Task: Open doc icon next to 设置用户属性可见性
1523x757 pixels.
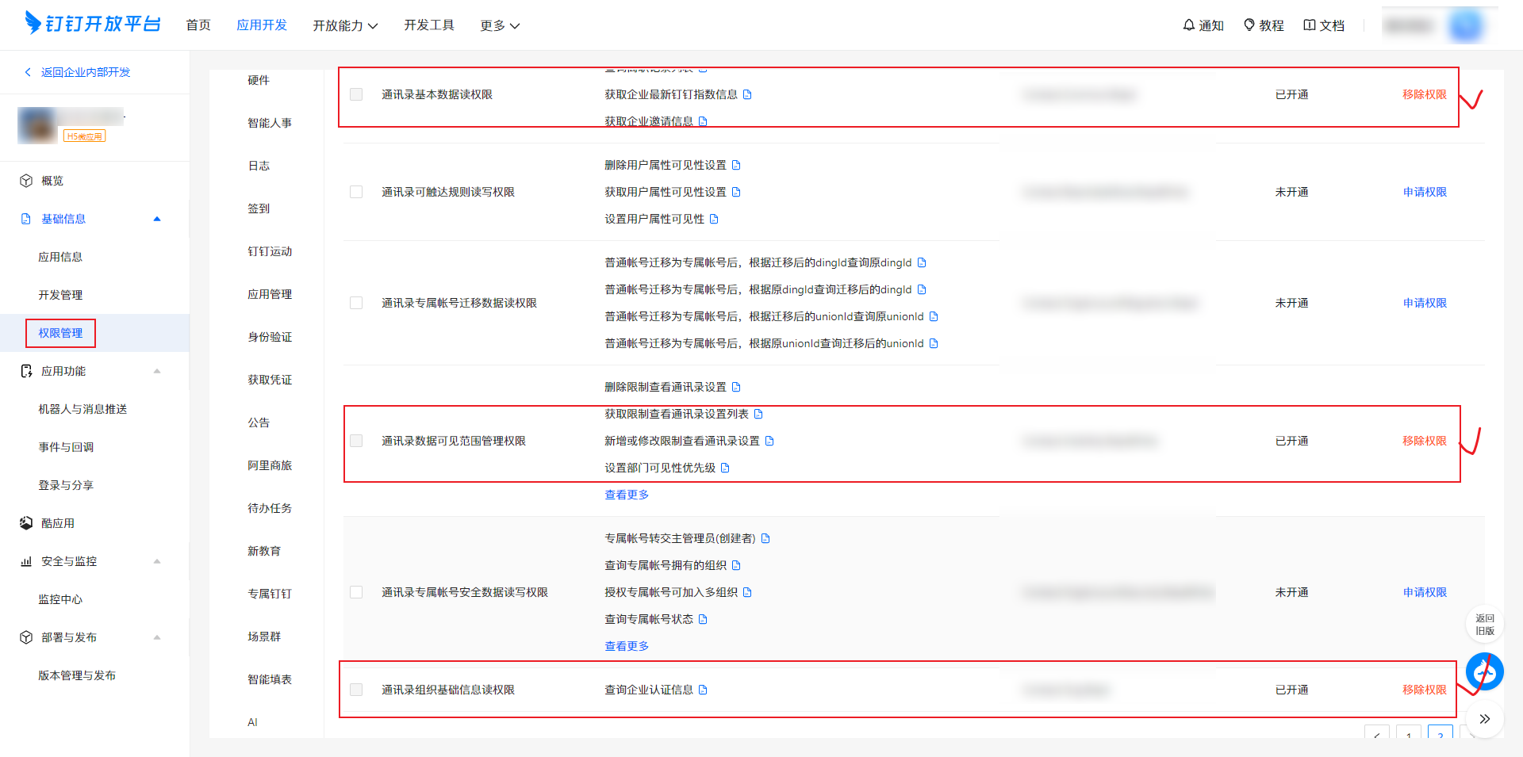Action: 714,219
